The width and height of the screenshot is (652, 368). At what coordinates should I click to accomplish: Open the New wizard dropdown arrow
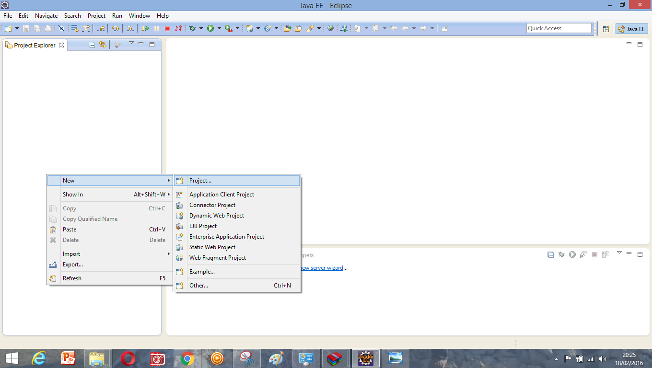[16, 28]
